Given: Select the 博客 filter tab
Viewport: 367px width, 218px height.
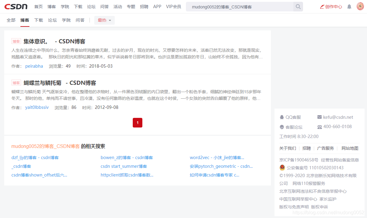Looking at the screenshot, I should pyautogui.click(x=25, y=20).
